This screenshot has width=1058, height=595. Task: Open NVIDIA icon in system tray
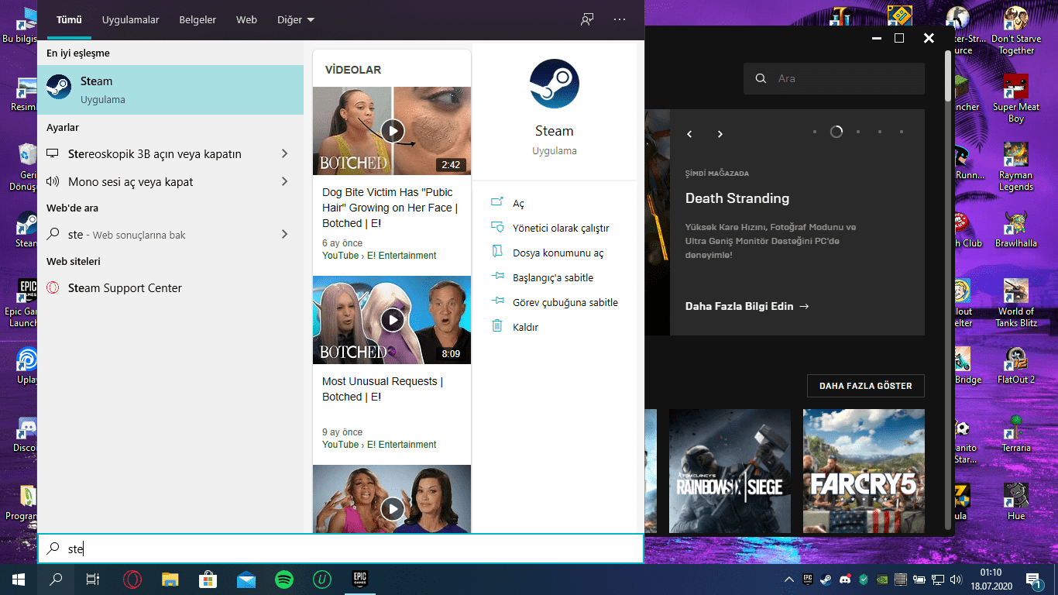point(881,580)
